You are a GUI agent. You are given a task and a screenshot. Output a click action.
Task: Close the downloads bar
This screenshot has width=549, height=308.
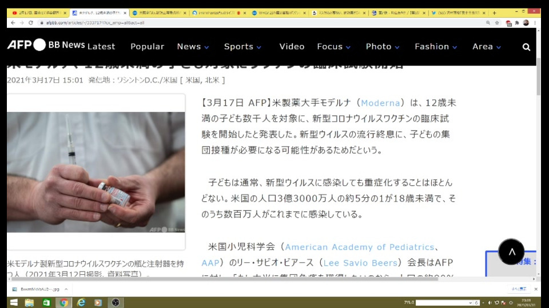pyautogui.click(x=536, y=289)
